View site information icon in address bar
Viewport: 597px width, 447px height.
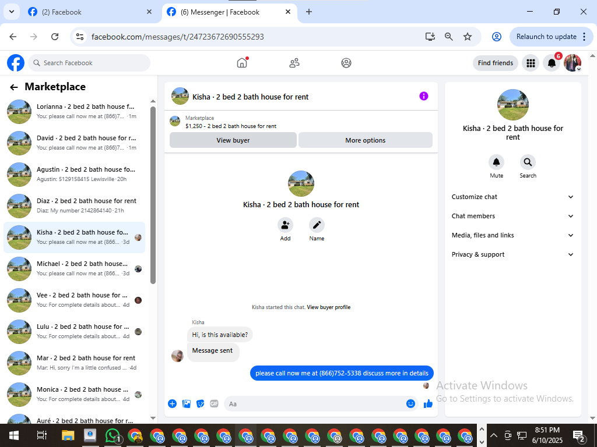coord(80,37)
